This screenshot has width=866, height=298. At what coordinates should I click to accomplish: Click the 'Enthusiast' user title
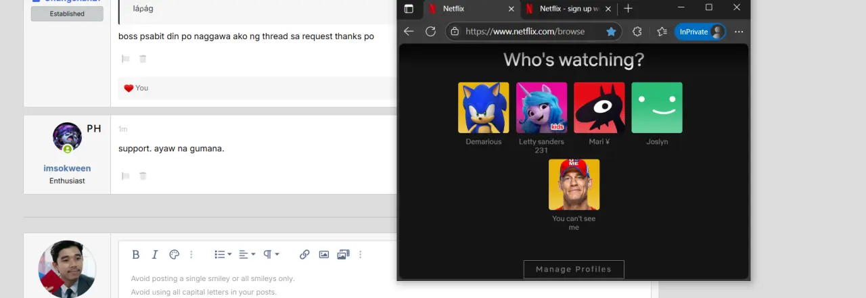(x=67, y=181)
